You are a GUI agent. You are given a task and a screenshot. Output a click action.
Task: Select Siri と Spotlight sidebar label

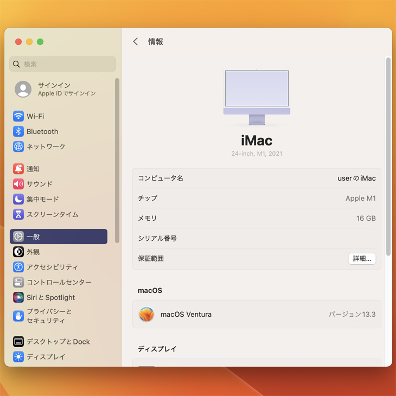click(x=51, y=297)
